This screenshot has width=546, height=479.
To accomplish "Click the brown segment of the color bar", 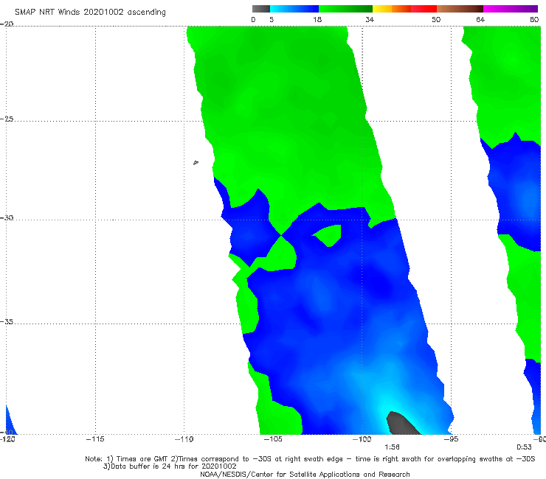I will tap(460, 9).
